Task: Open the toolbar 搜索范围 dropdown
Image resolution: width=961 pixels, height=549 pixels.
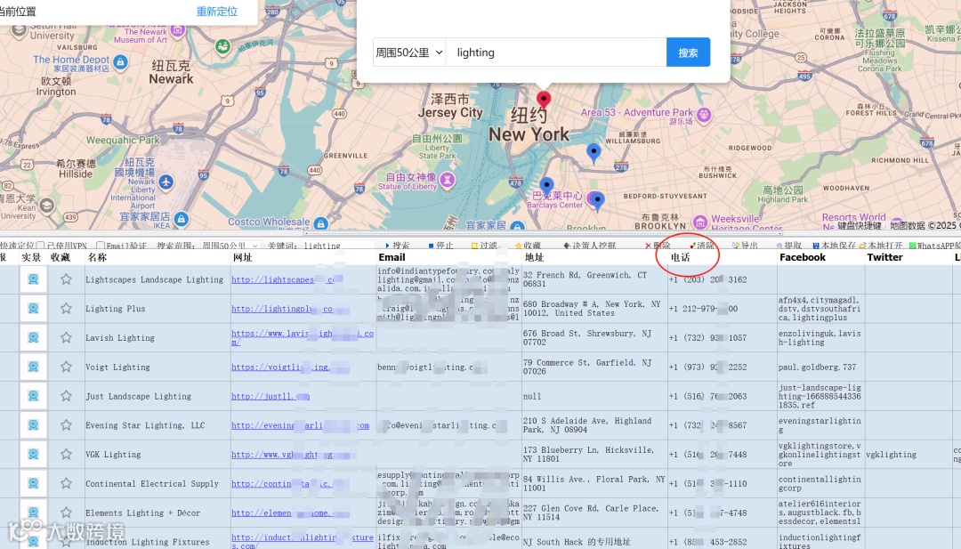Action: click(x=230, y=246)
